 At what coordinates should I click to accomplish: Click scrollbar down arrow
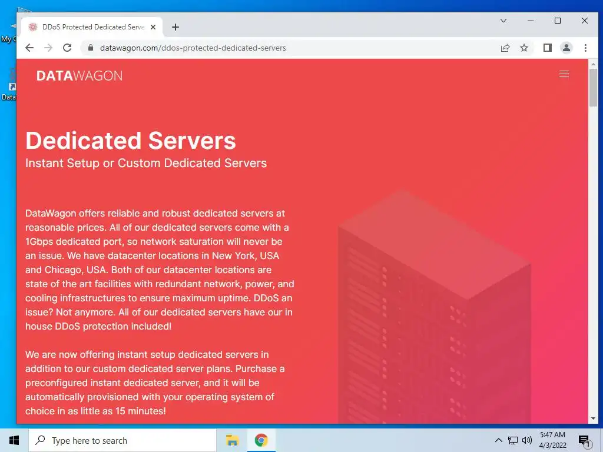593,418
